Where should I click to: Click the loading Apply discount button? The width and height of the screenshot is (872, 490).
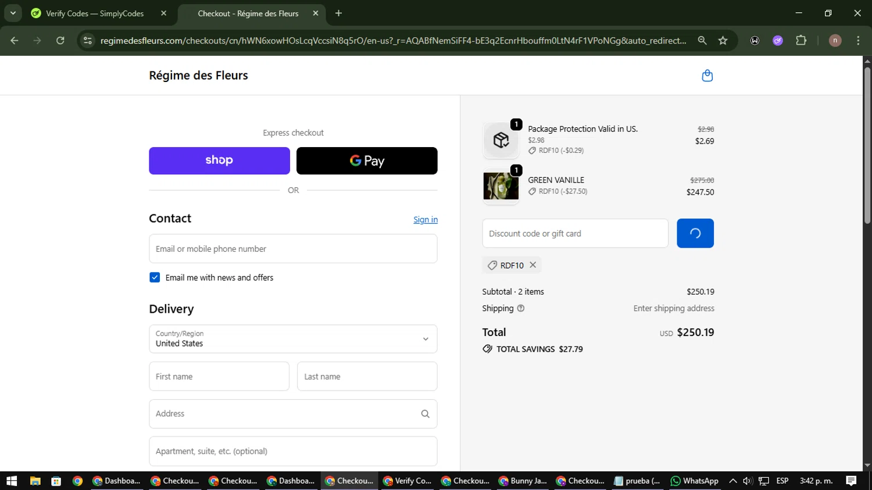[695, 234]
